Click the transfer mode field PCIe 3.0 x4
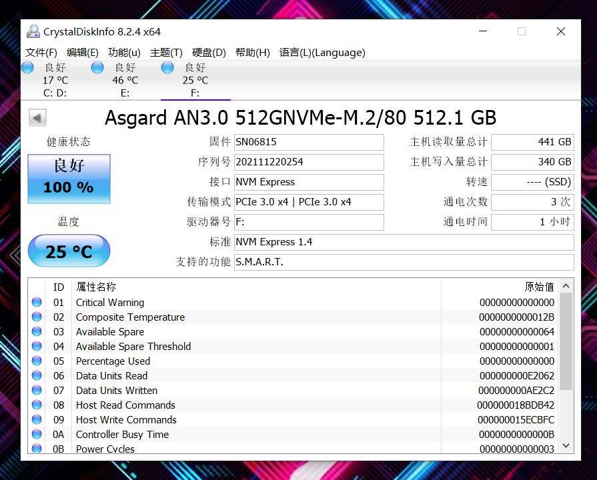597x480 pixels. 309,202
